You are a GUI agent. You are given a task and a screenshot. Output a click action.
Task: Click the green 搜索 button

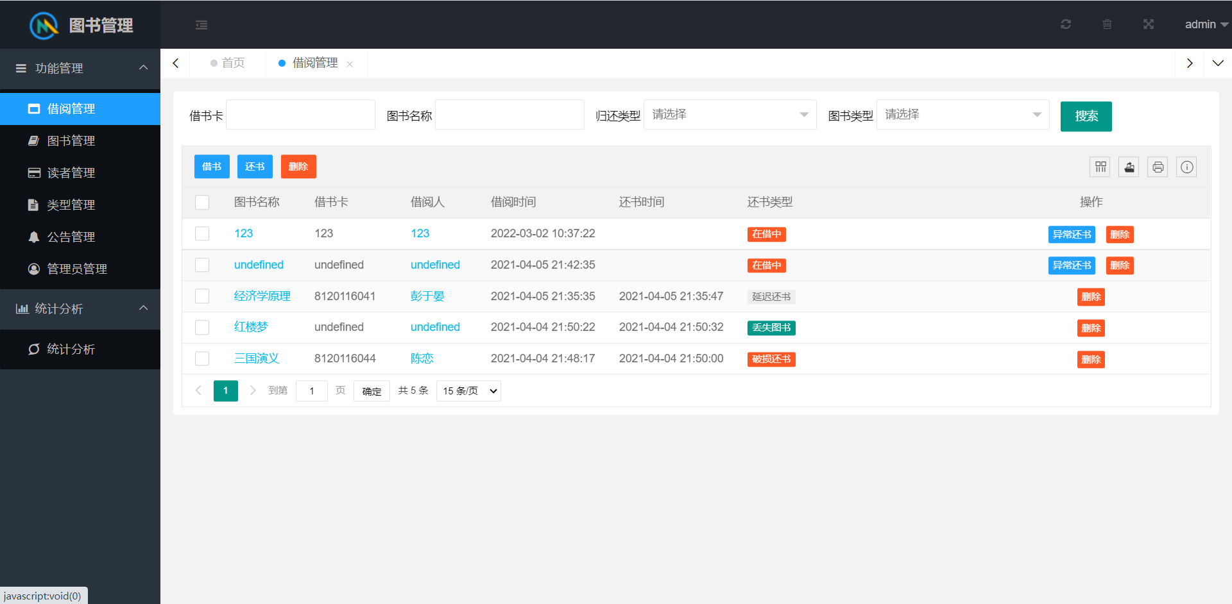coord(1086,116)
